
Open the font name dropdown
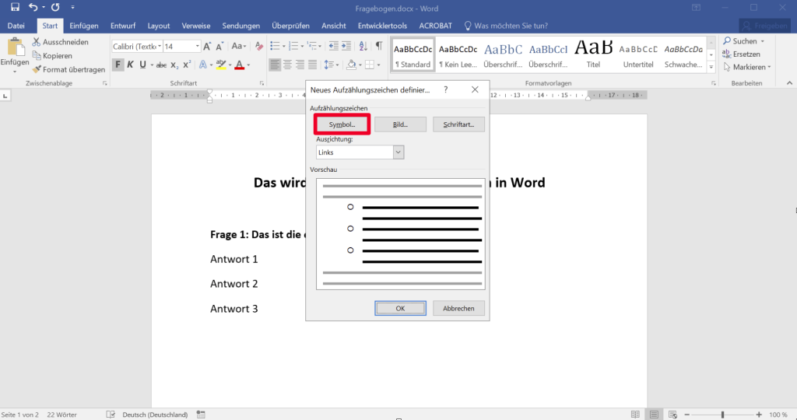coord(159,46)
